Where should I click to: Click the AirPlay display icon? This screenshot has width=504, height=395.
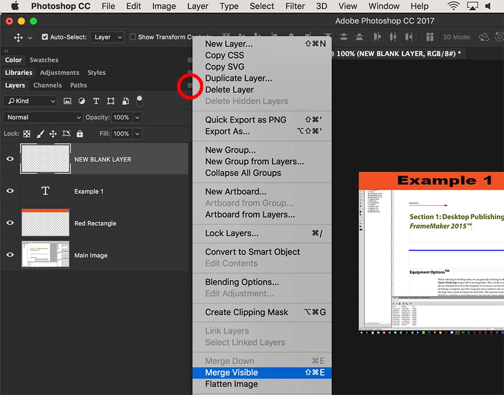(x=472, y=6)
